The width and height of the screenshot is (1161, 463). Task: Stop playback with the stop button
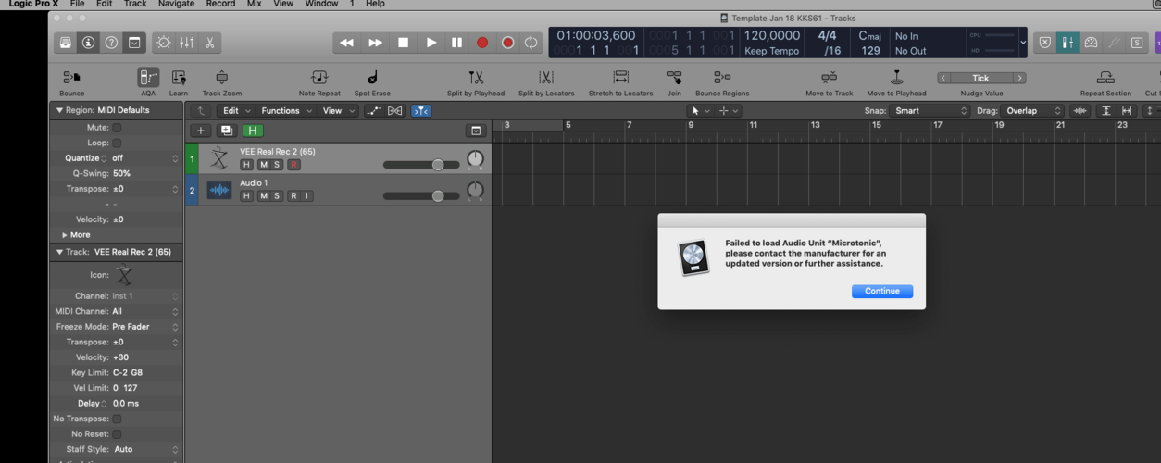(x=403, y=43)
